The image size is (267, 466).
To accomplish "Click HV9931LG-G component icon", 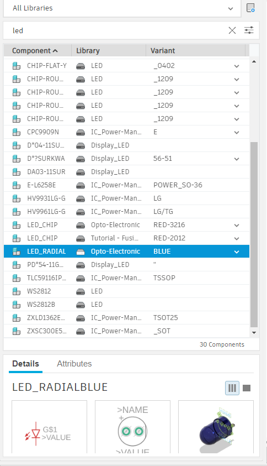I will point(17,198).
